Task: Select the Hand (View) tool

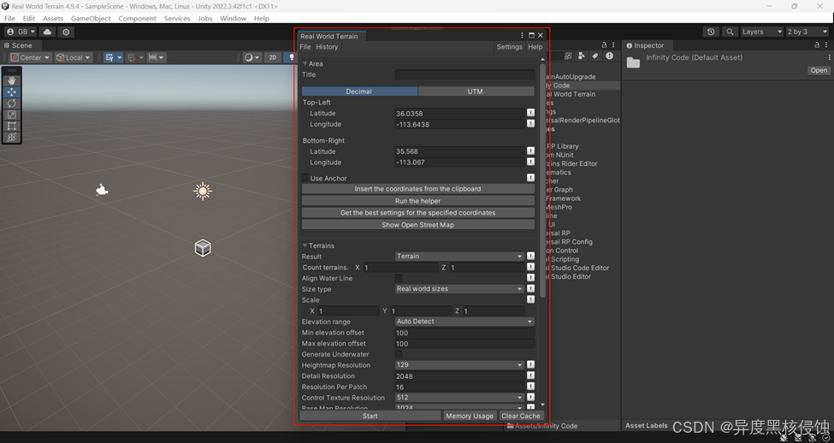Action: click(12, 81)
